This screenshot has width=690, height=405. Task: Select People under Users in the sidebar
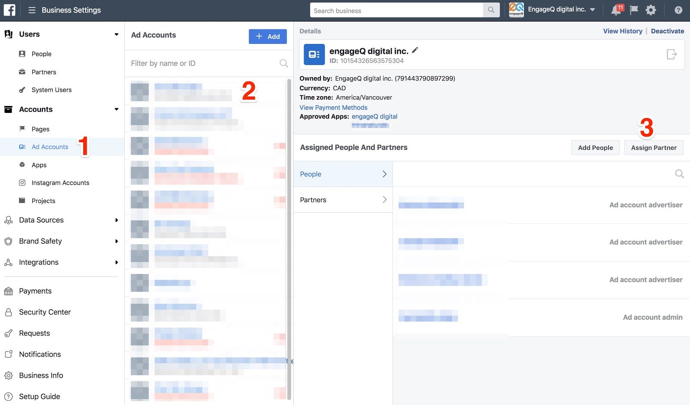(41, 54)
